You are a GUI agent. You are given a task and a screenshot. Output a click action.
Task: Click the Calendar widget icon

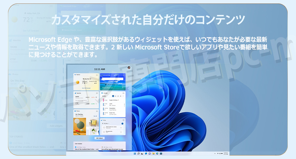102,93
